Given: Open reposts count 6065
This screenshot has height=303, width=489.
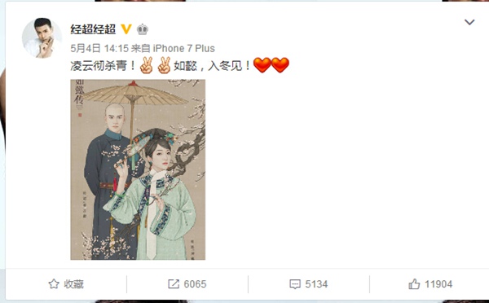Looking at the screenshot, I should [195, 284].
